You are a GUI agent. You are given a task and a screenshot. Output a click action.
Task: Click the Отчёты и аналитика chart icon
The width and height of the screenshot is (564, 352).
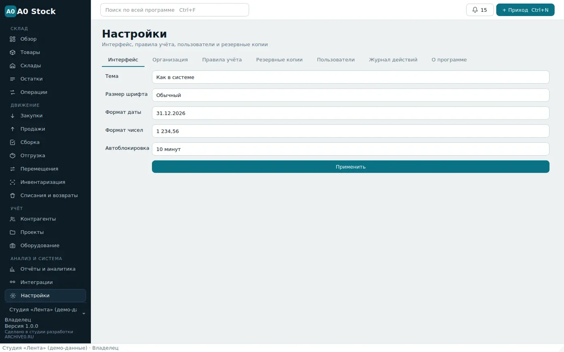[x=12, y=269]
